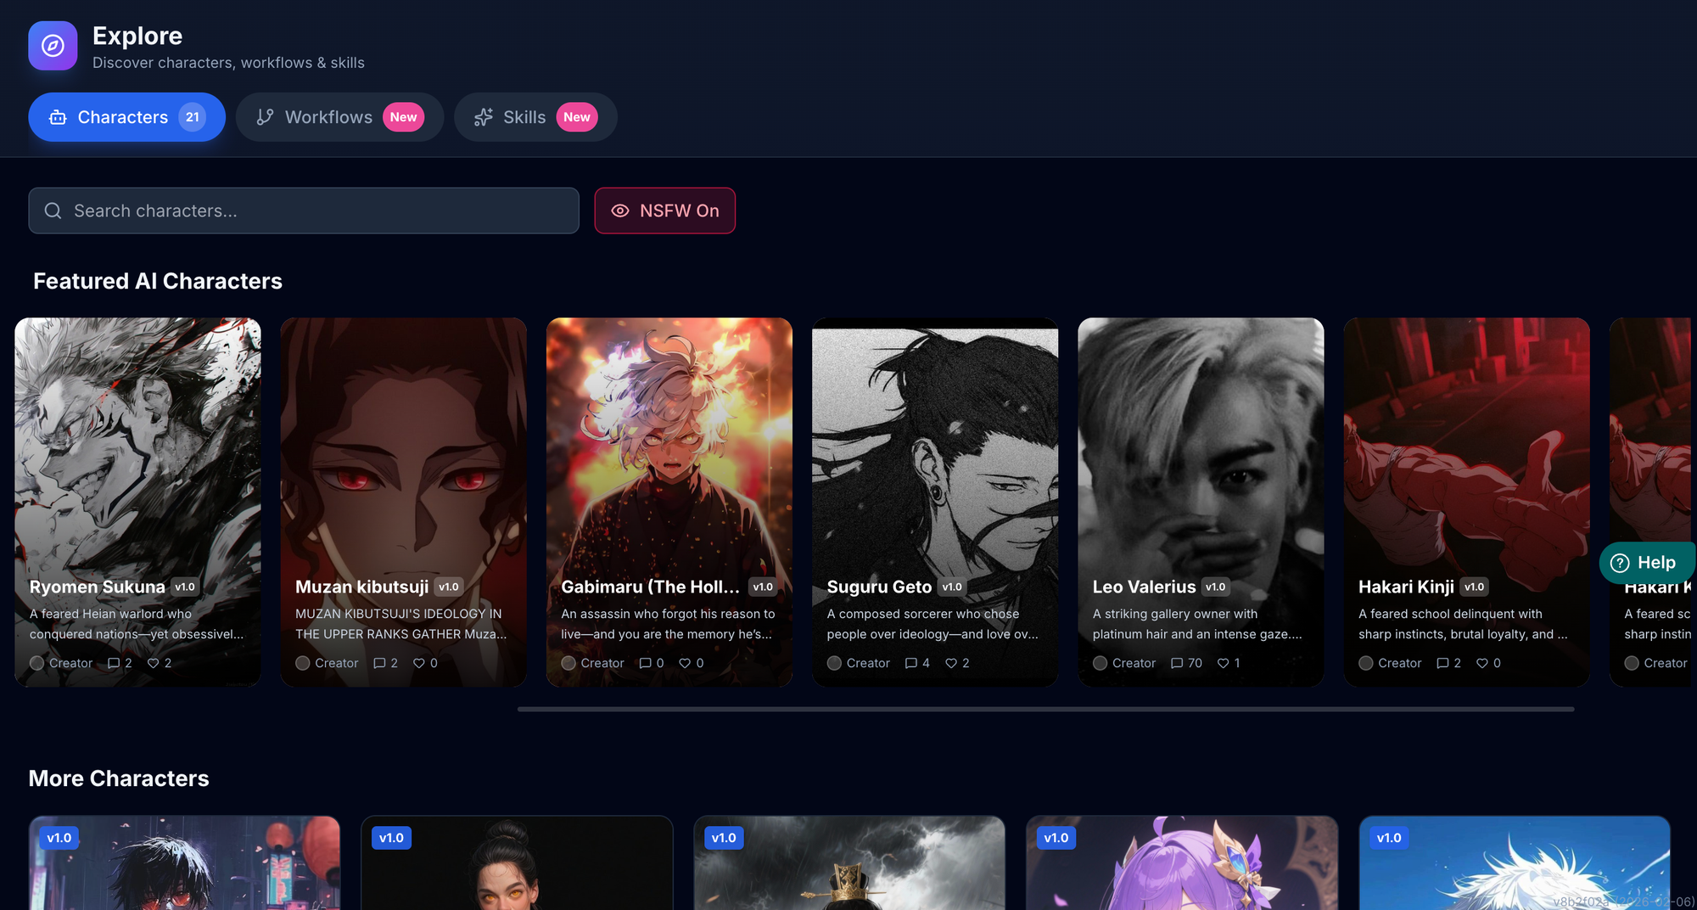1697x910 pixels.
Task: Click the heart icon on Ryomen Sukuna card
Action: 154,663
